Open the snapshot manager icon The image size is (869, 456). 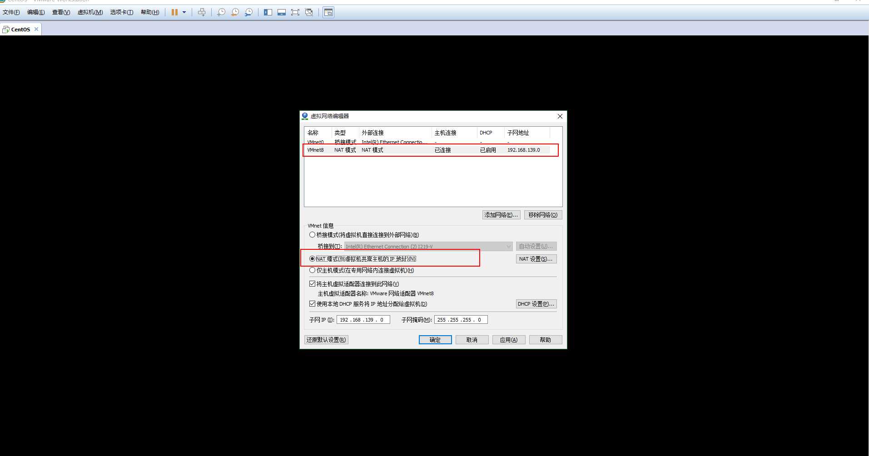point(248,12)
